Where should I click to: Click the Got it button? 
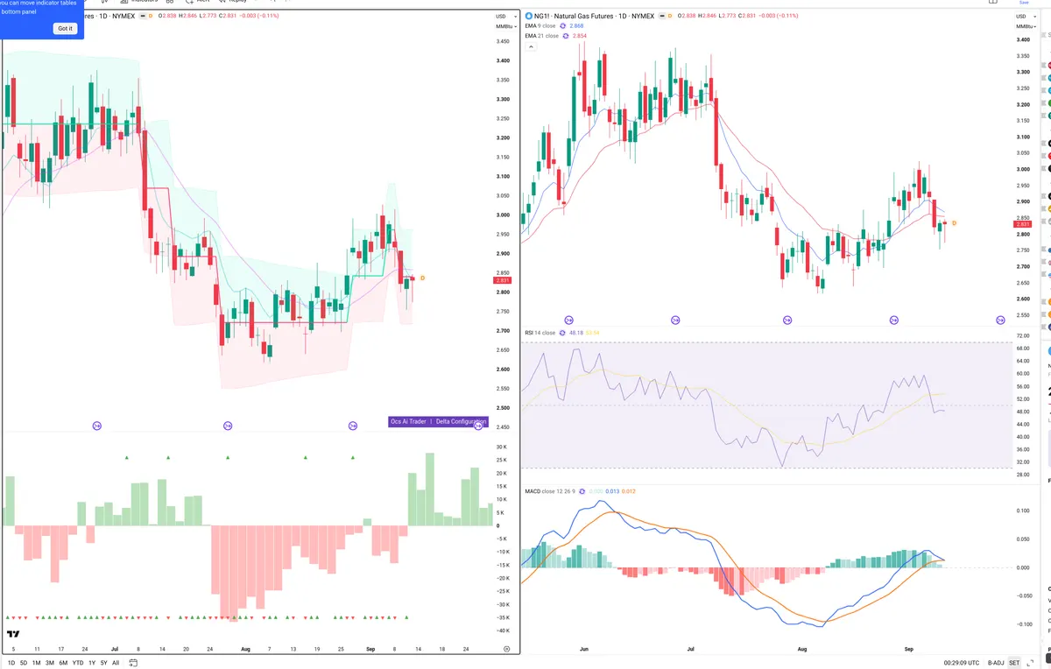[x=66, y=29]
